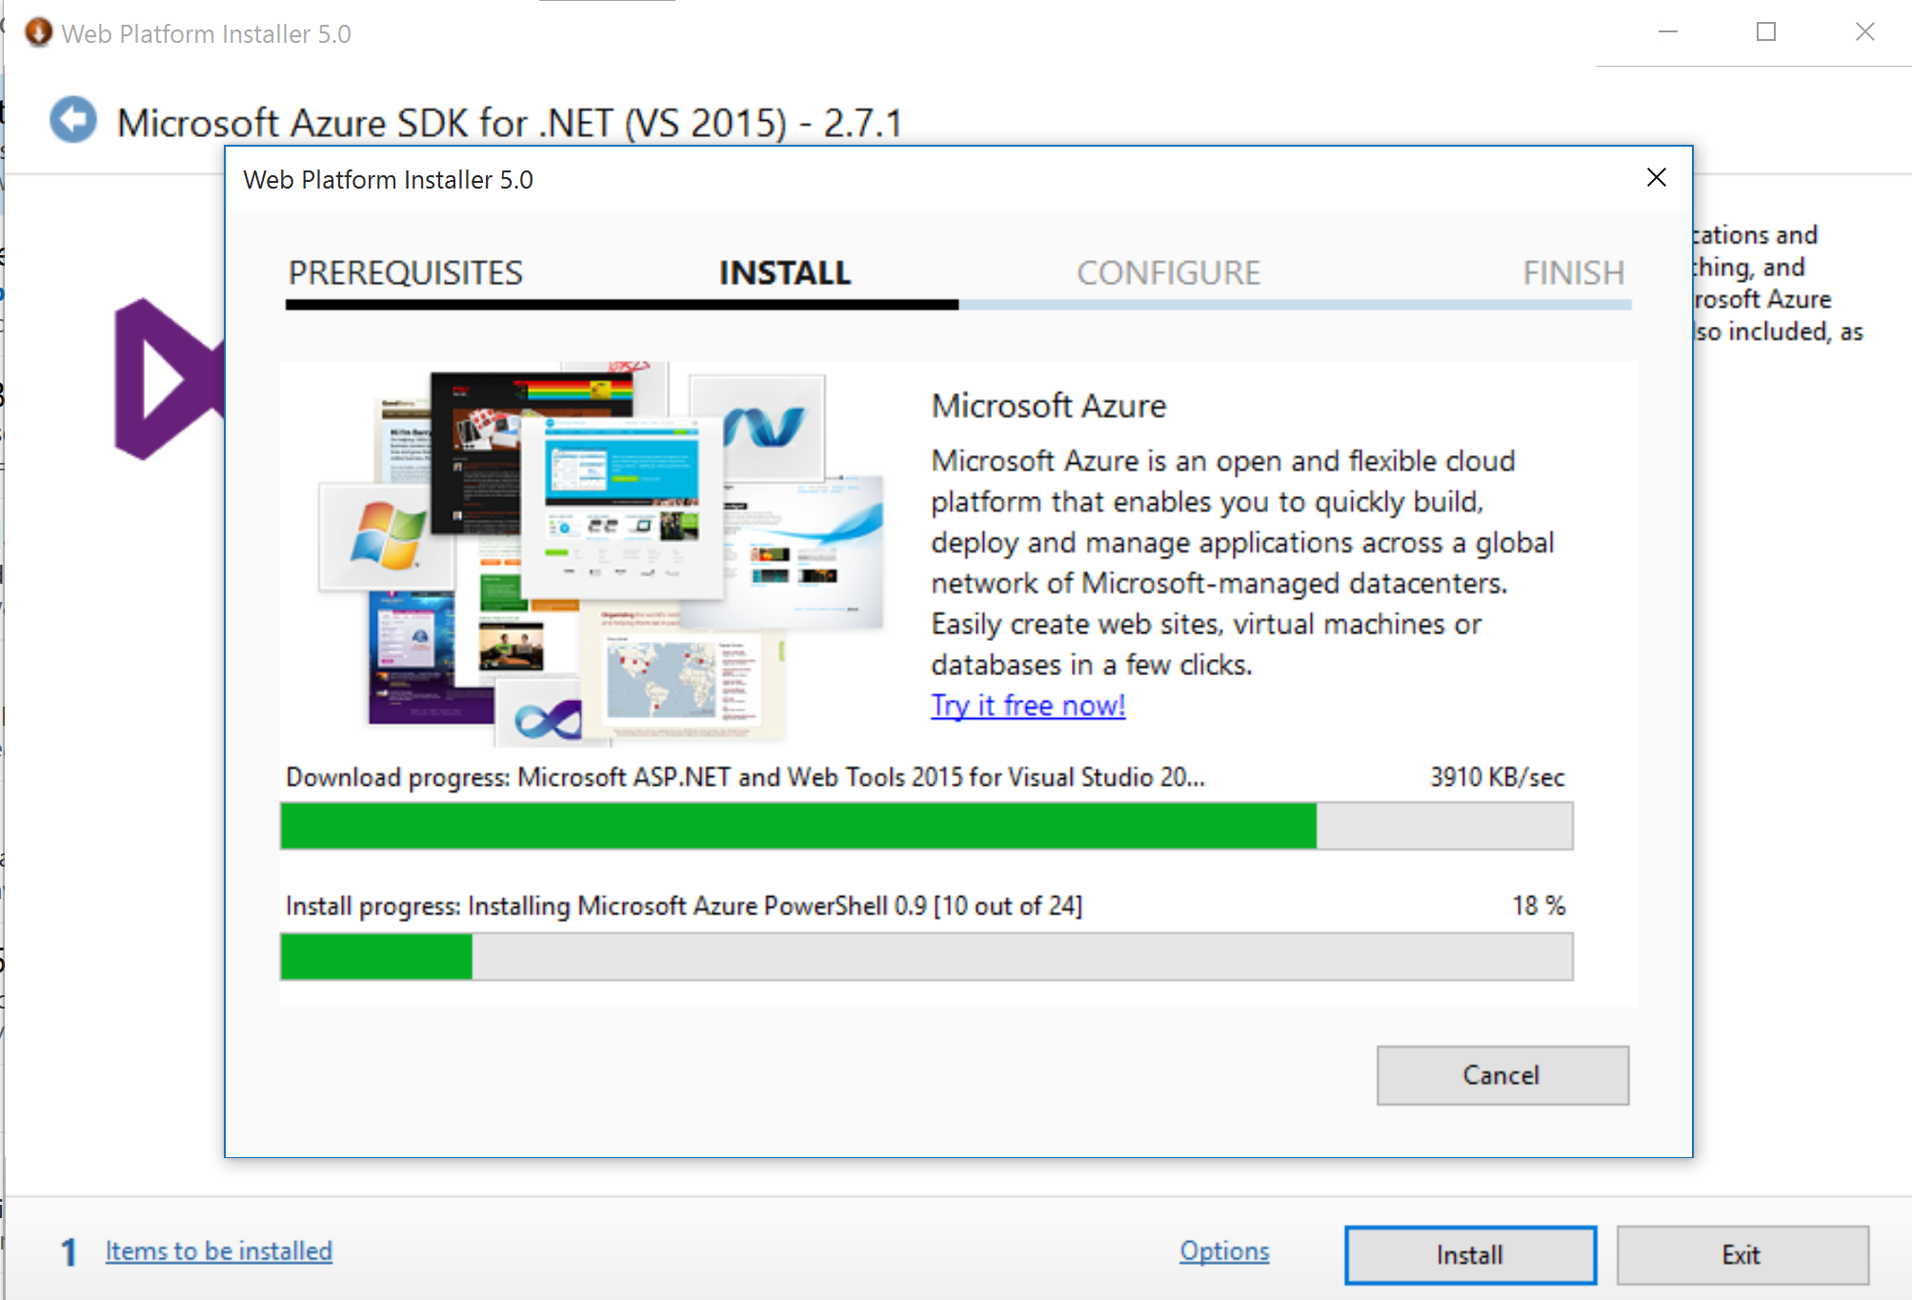Select the INSTALL step tab
This screenshot has height=1300, width=1912.
[x=785, y=273]
